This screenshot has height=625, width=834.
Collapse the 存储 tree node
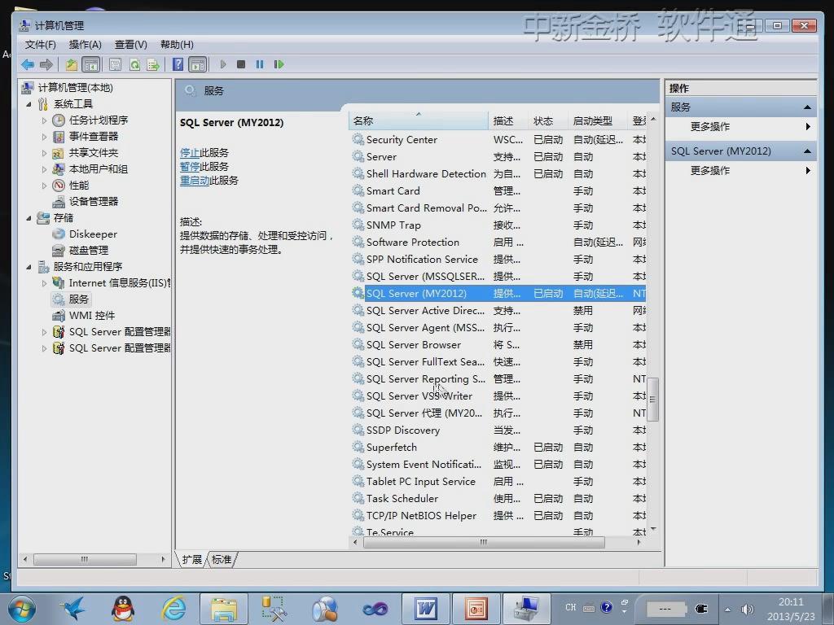coord(29,218)
